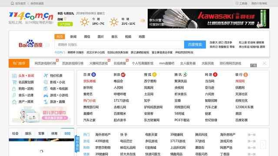
Task: Click tomorrow's sun weather icon
Action: click(114, 22)
